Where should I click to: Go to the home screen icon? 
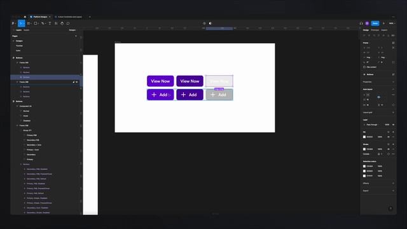[25, 17]
